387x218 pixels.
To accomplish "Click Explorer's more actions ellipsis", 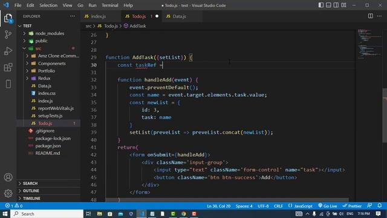I will point(73,16).
